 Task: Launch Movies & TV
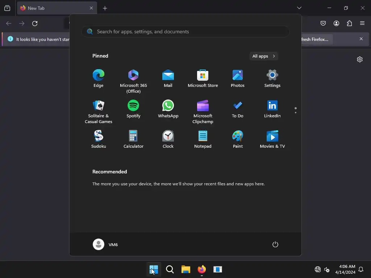click(x=272, y=139)
